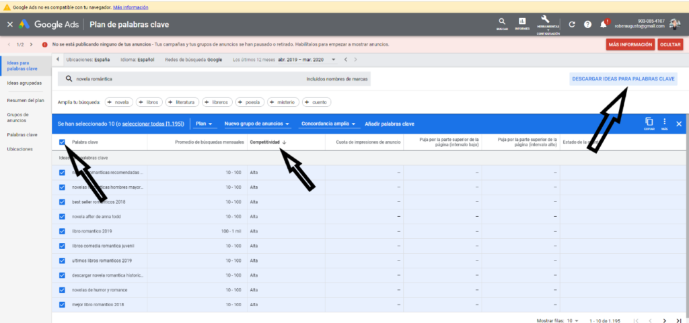Open the account avatar picture
Viewport: 689px width, 323px height.
pyautogui.click(x=674, y=24)
